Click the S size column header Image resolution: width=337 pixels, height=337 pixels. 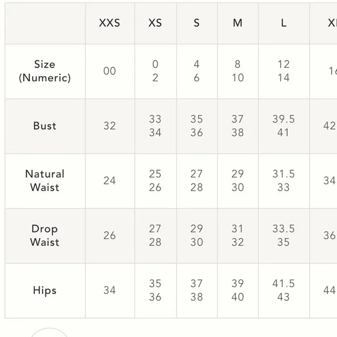(x=196, y=23)
